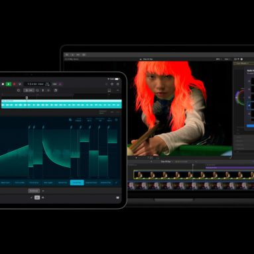Tap the copy icon in iPad secondary toolbar

[56, 90]
